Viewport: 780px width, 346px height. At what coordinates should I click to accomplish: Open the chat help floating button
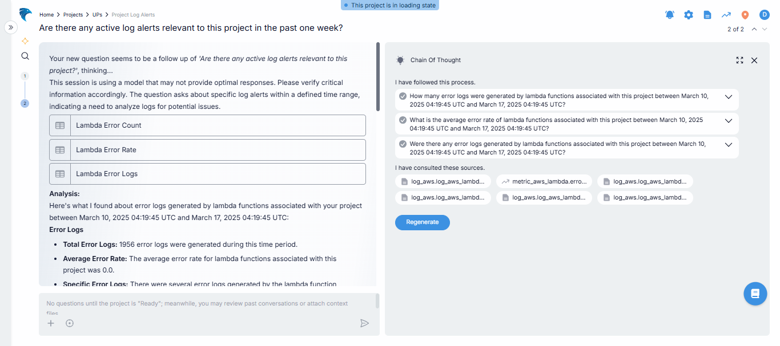755,294
